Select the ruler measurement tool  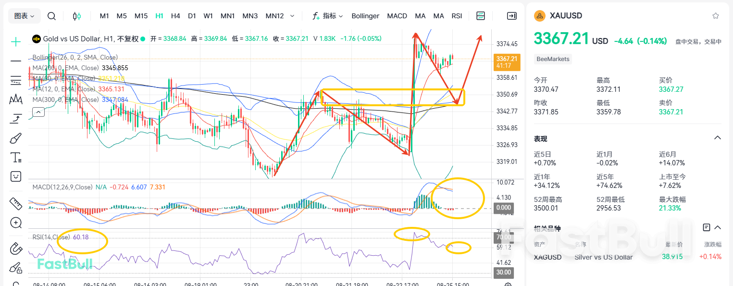[x=16, y=204]
